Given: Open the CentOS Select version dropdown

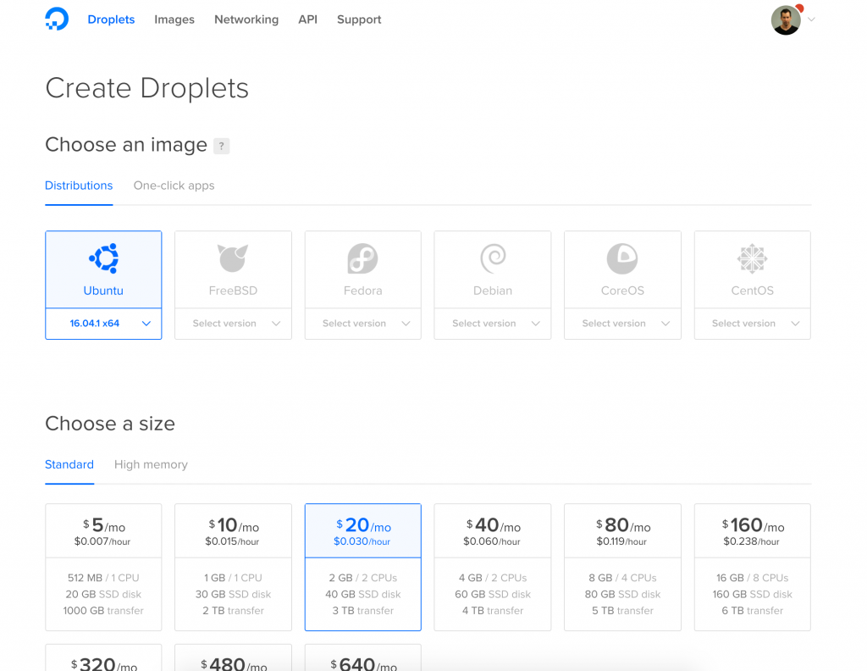Looking at the screenshot, I should pyautogui.click(x=753, y=324).
